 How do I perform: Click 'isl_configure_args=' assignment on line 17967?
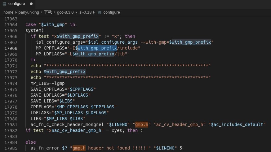click(61, 42)
